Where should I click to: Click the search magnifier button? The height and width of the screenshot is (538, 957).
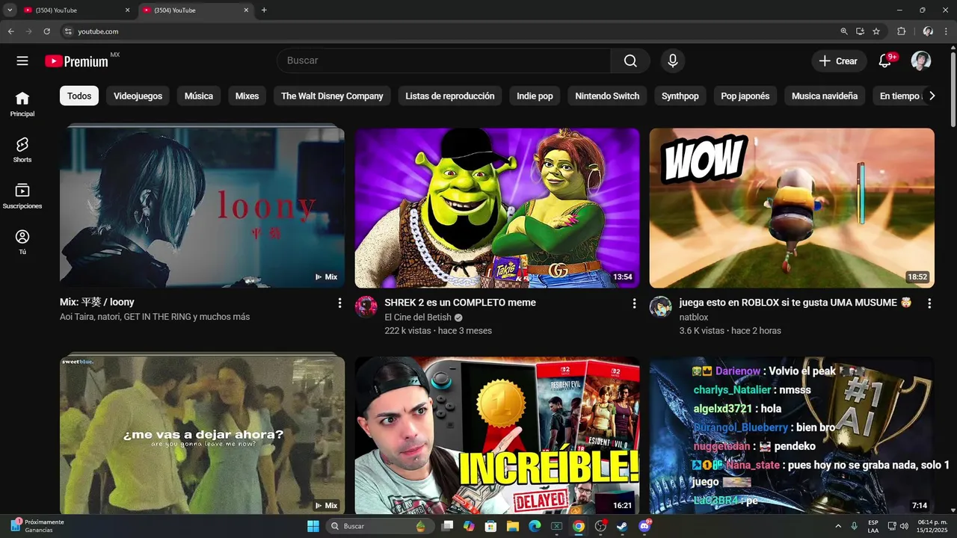(630, 61)
